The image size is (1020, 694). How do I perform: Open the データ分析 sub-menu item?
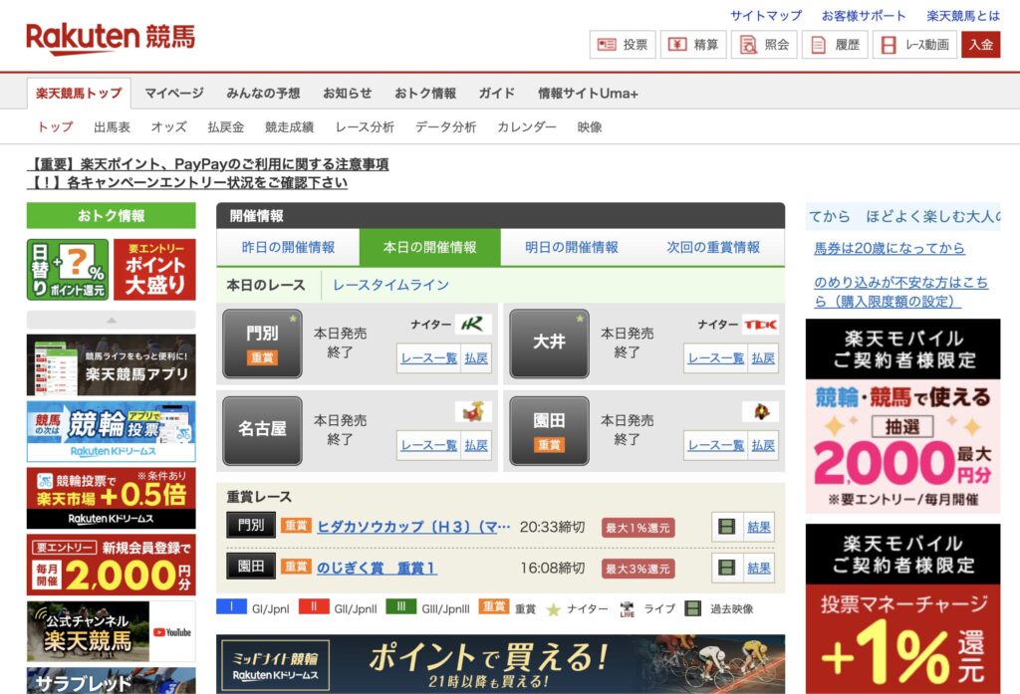click(445, 126)
